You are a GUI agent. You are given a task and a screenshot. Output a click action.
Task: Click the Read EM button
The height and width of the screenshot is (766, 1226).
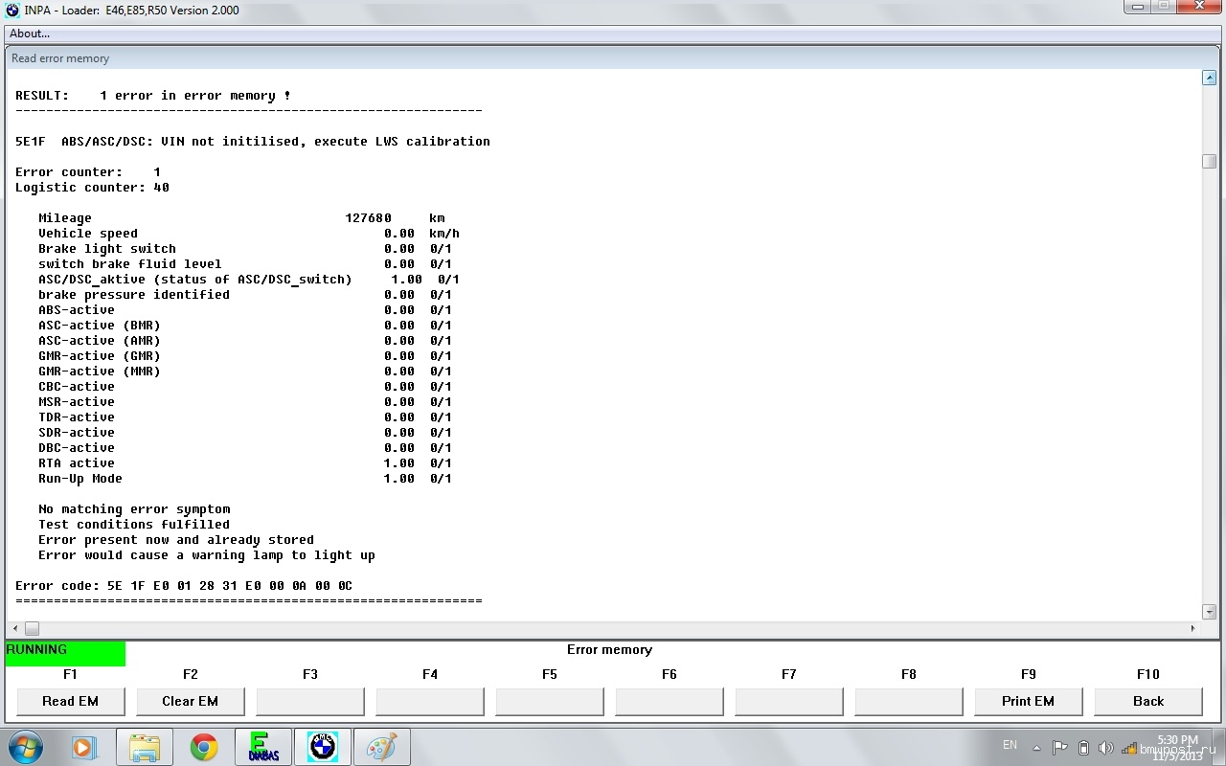pyautogui.click(x=70, y=701)
